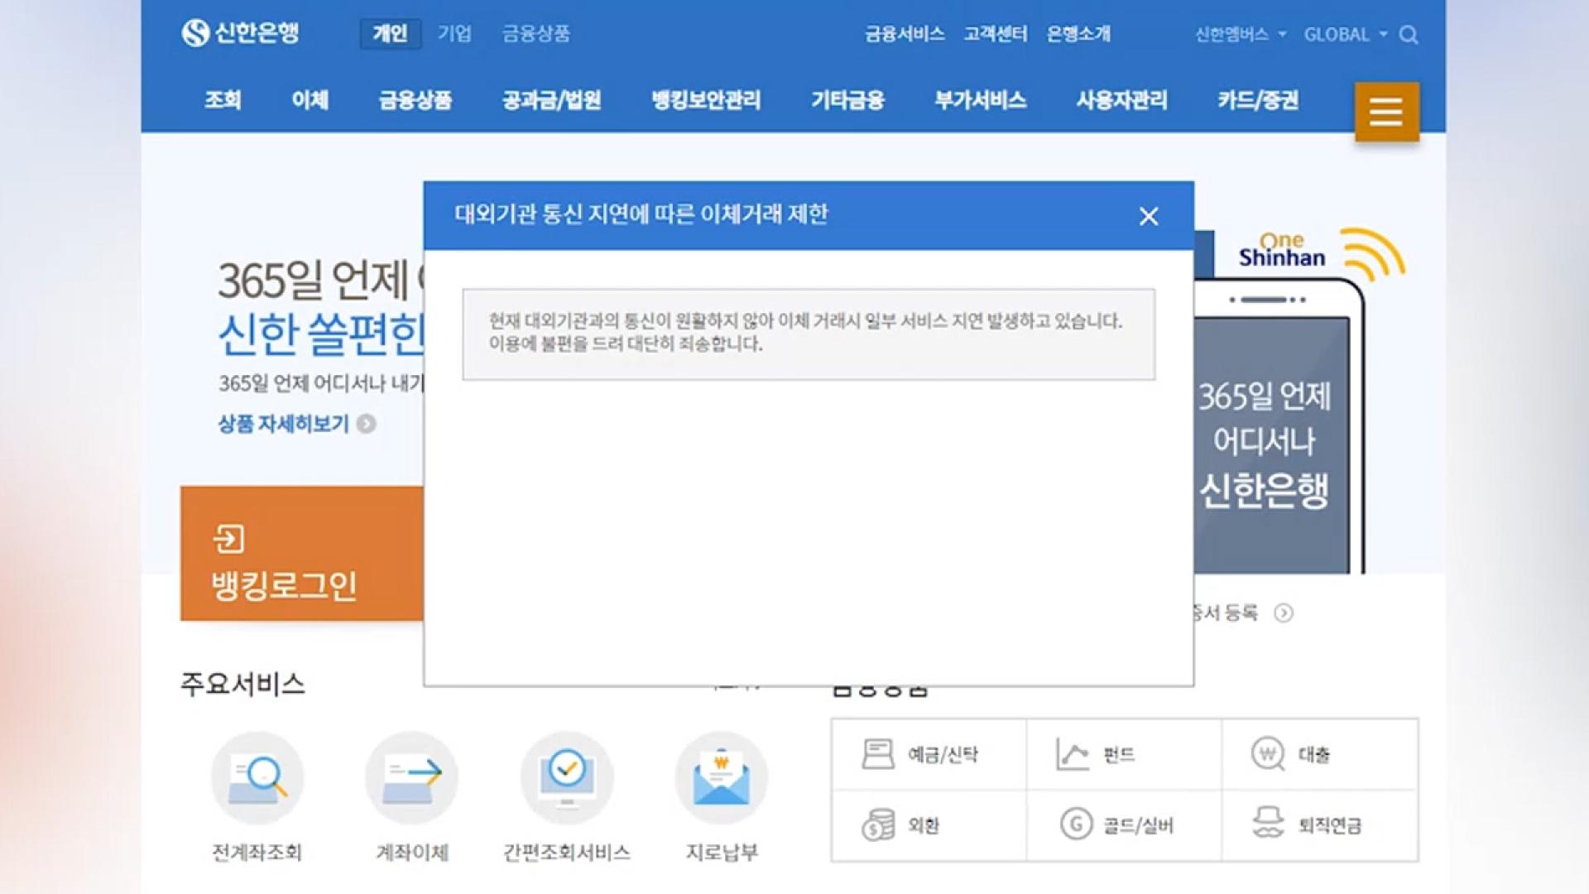This screenshot has height=894, width=1589.
Task: Switch to the 기업 tab
Action: click(454, 33)
